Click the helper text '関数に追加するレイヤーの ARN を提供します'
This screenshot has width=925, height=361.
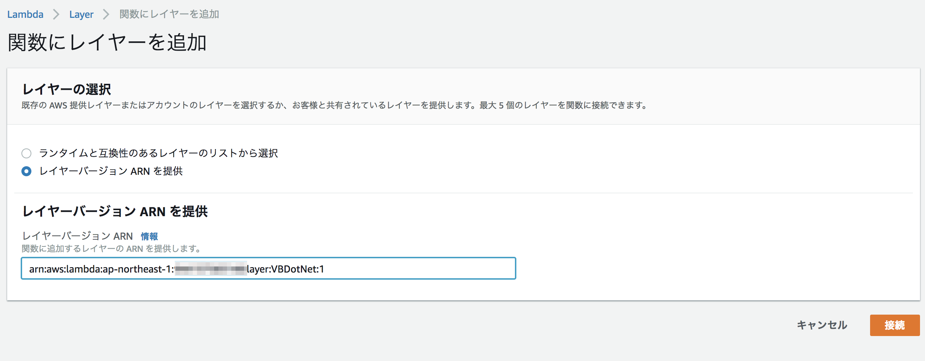[111, 249]
